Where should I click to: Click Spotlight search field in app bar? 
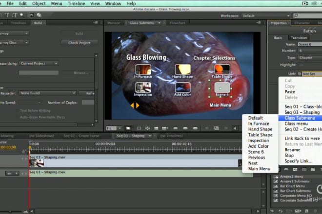coord(308,16)
